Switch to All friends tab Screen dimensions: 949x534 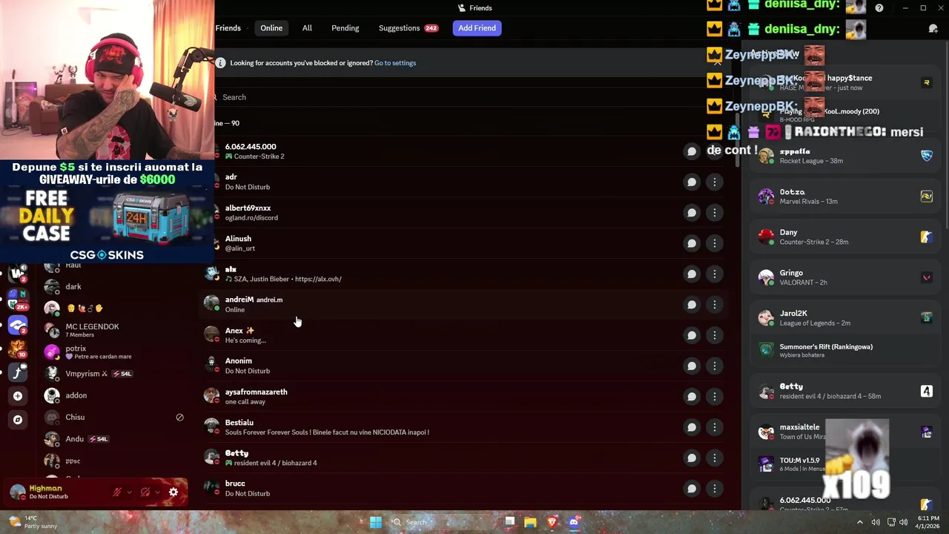(307, 28)
